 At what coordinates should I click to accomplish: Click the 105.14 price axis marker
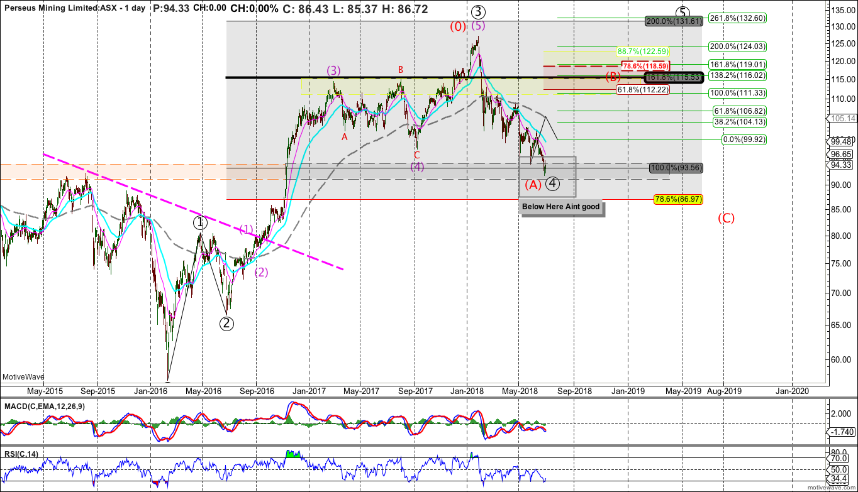tap(844, 118)
